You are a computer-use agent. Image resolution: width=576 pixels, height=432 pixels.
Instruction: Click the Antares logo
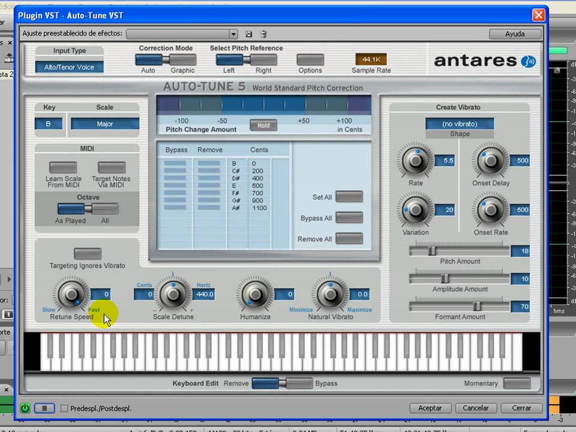tap(485, 61)
